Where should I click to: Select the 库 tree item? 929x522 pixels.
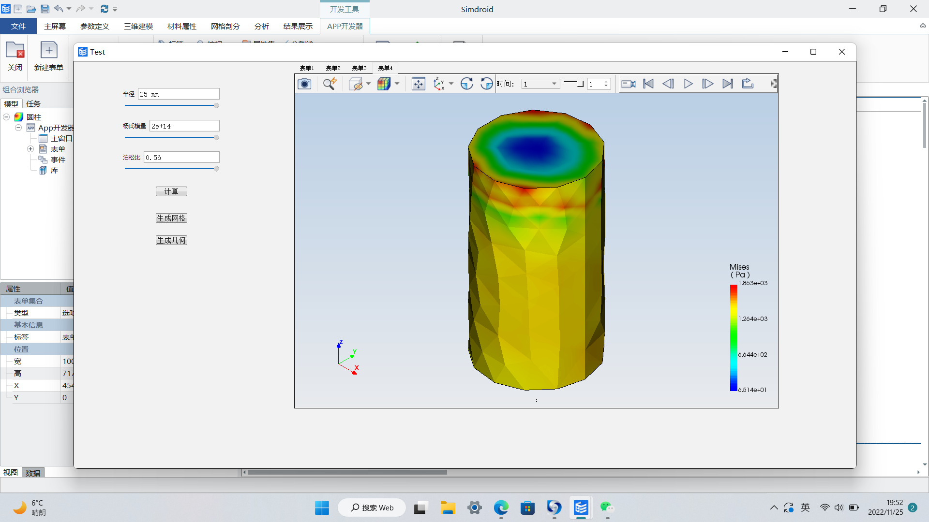pyautogui.click(x=54, y=170)
